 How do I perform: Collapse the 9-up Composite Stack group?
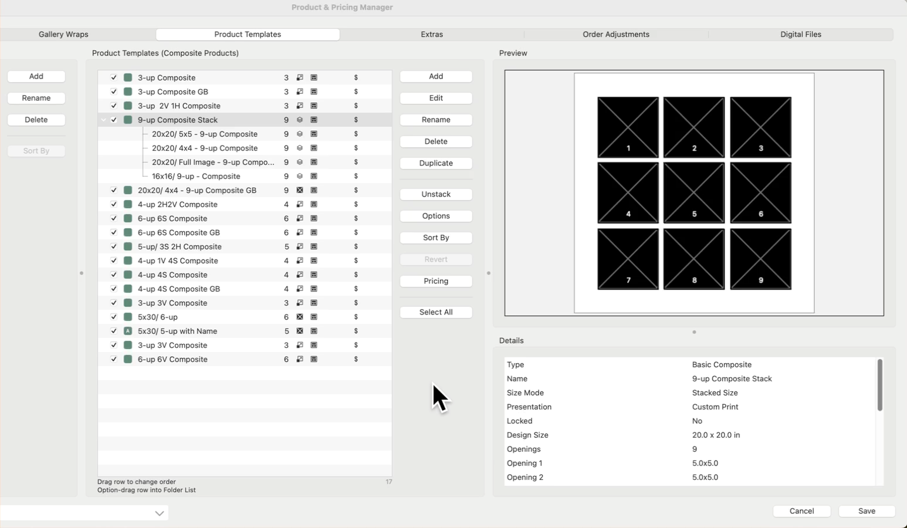click(x=103, y=120)
